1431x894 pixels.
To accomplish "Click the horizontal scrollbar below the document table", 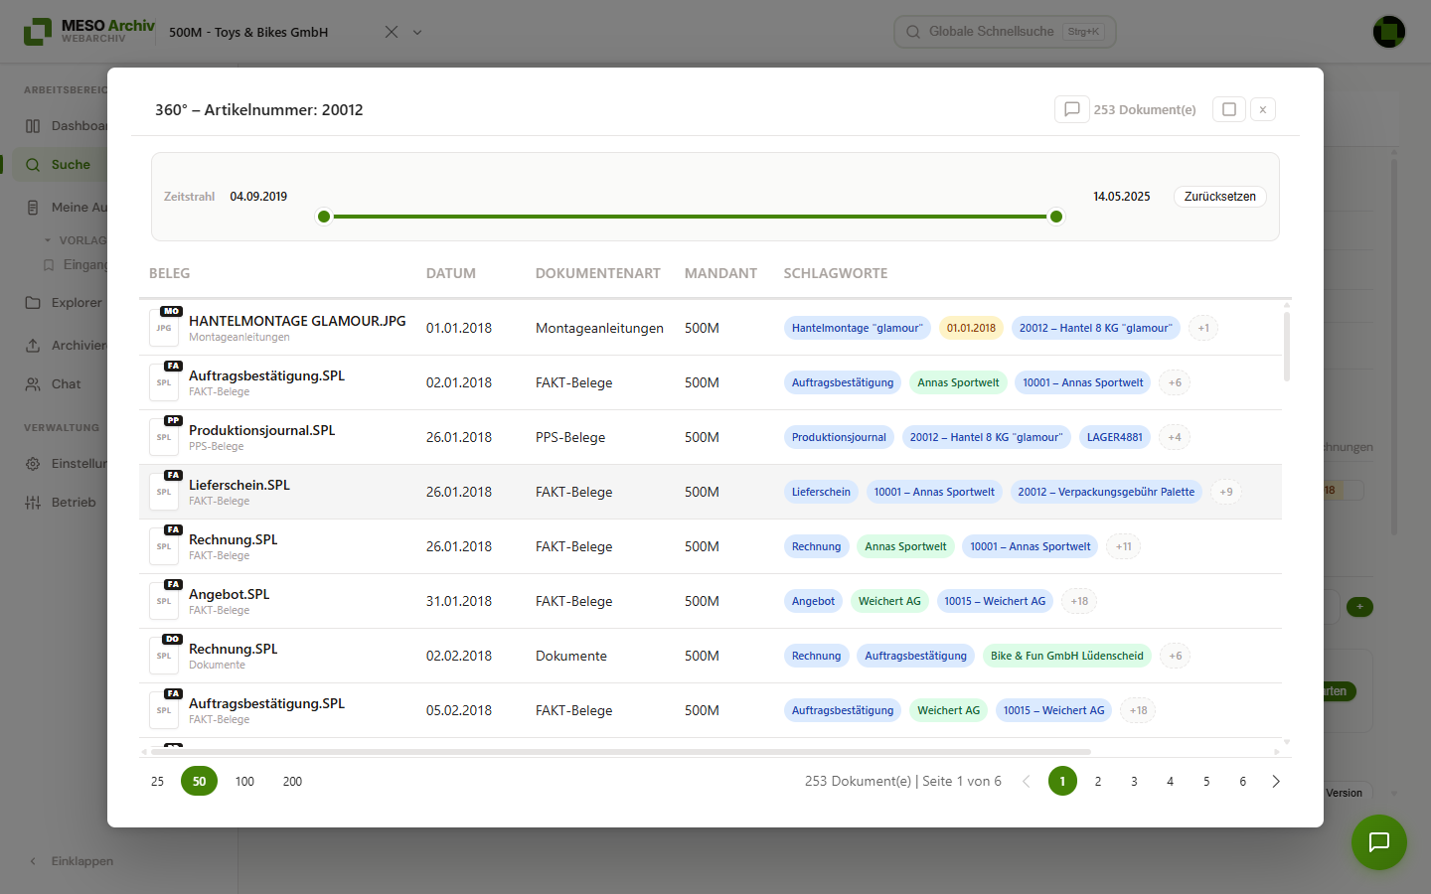I will pyautogui.click(x=621, y=752).
